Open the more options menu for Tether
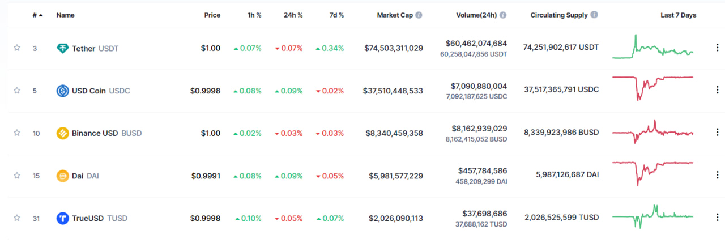Viewport: 725px width, 243px height. click(718, 48)
